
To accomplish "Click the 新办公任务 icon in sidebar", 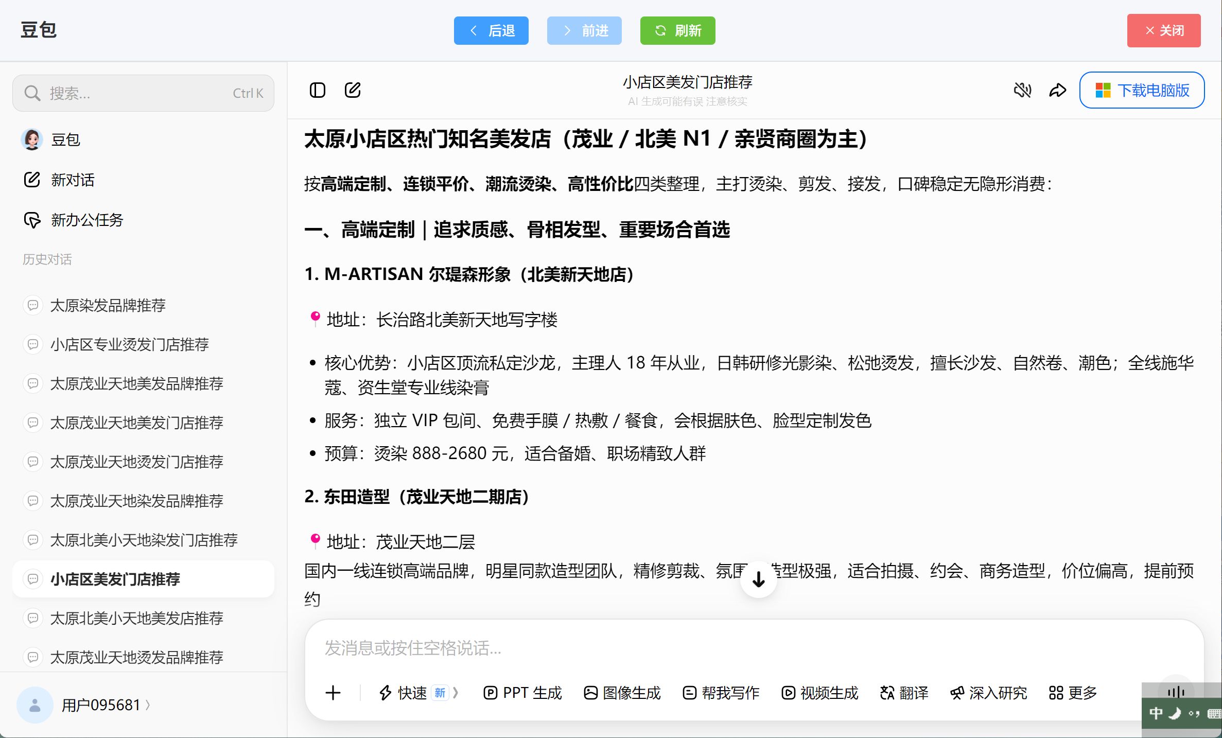I will pos(32,220).
